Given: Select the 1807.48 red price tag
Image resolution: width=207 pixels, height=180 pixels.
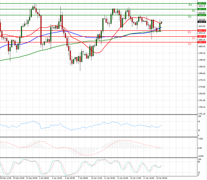Looking at the screenshot, I should (x=202, y=36).
